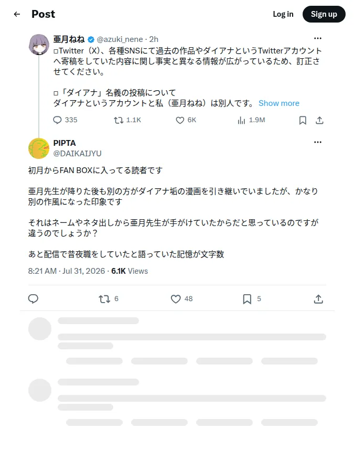Open the @DAIKAIJYU handle link
Image resolution: width=354 pixels, height=472 pixels.
78,154
